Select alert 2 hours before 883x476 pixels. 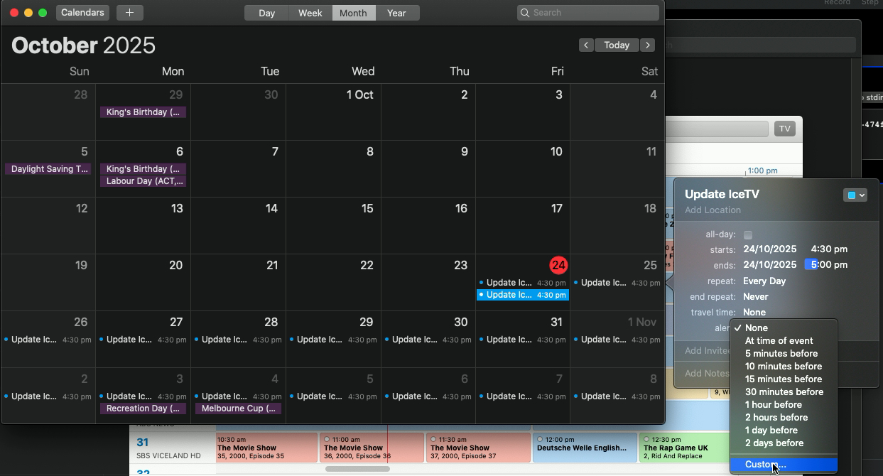(784, 418)
